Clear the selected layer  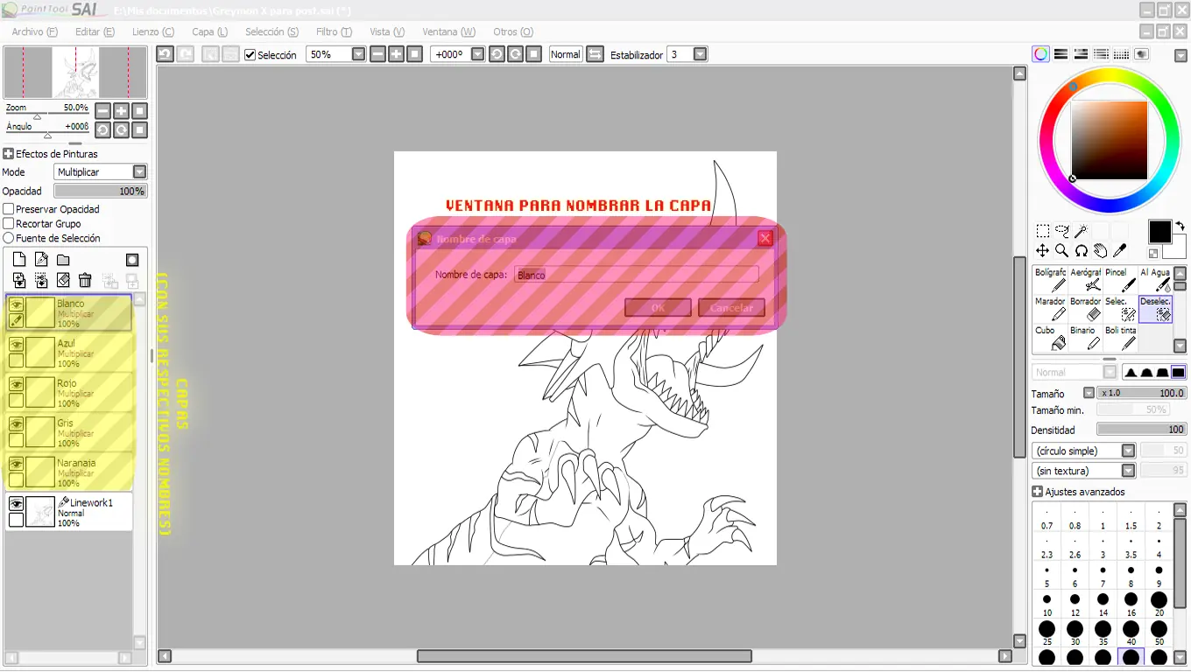coord(63,280)
